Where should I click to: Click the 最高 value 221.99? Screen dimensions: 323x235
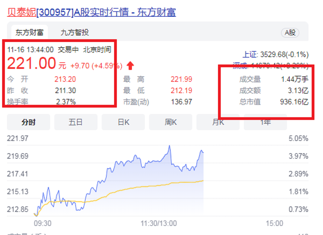pyautogui.click(x=181, y=79)
